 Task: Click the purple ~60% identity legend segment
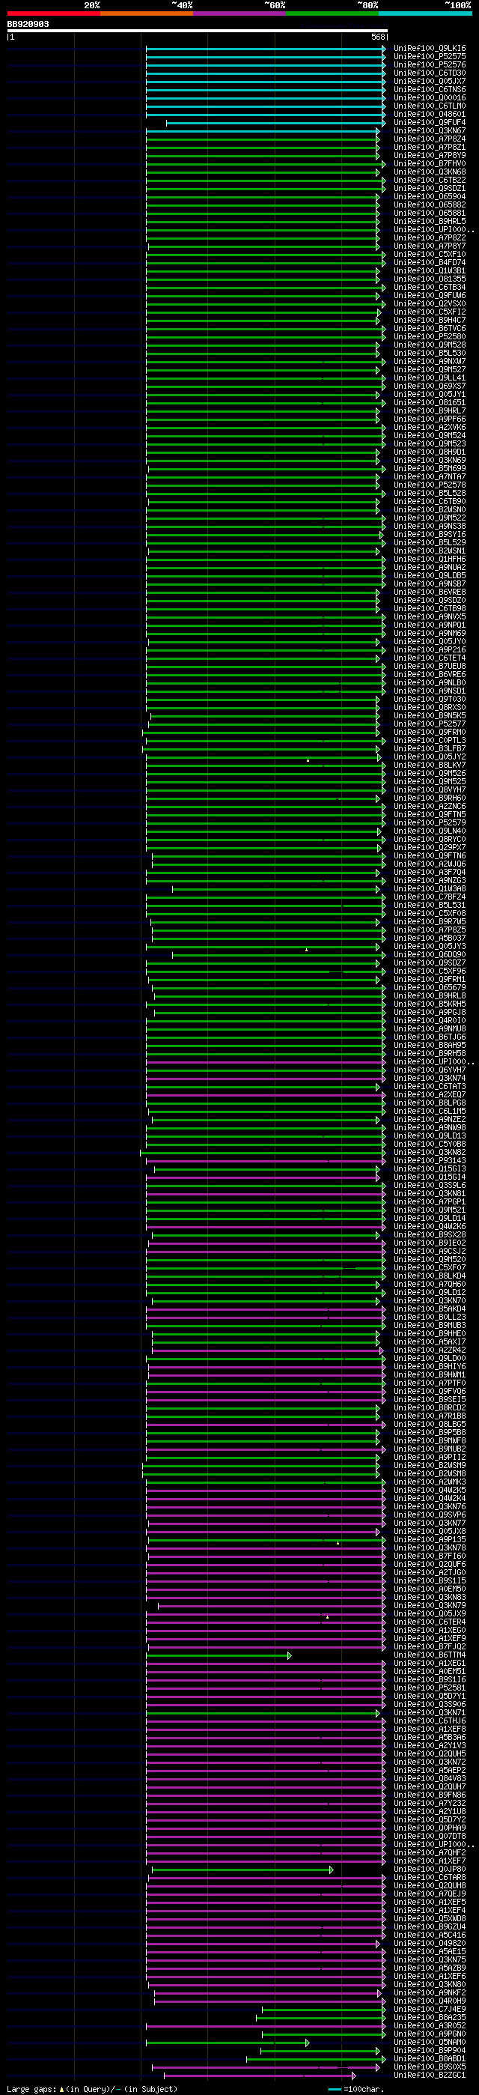240,13
